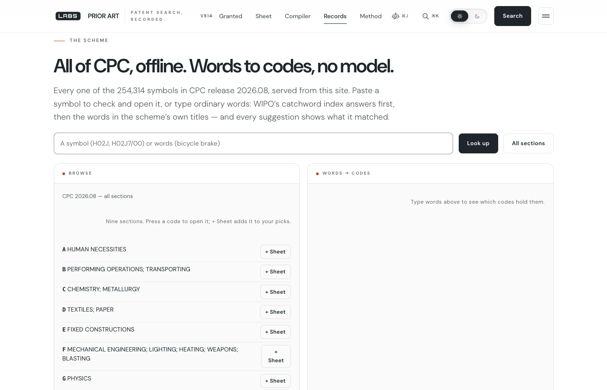This screenshot has height=390, width=607.
Task: Click the dark Search button in the header
Action: point(512,16)
